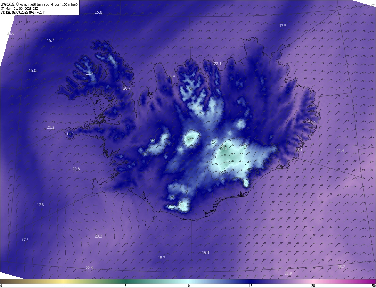Click the color scale tick label 30
The height and width of the screenshot is (288, 376).
[x=313, y=286]
